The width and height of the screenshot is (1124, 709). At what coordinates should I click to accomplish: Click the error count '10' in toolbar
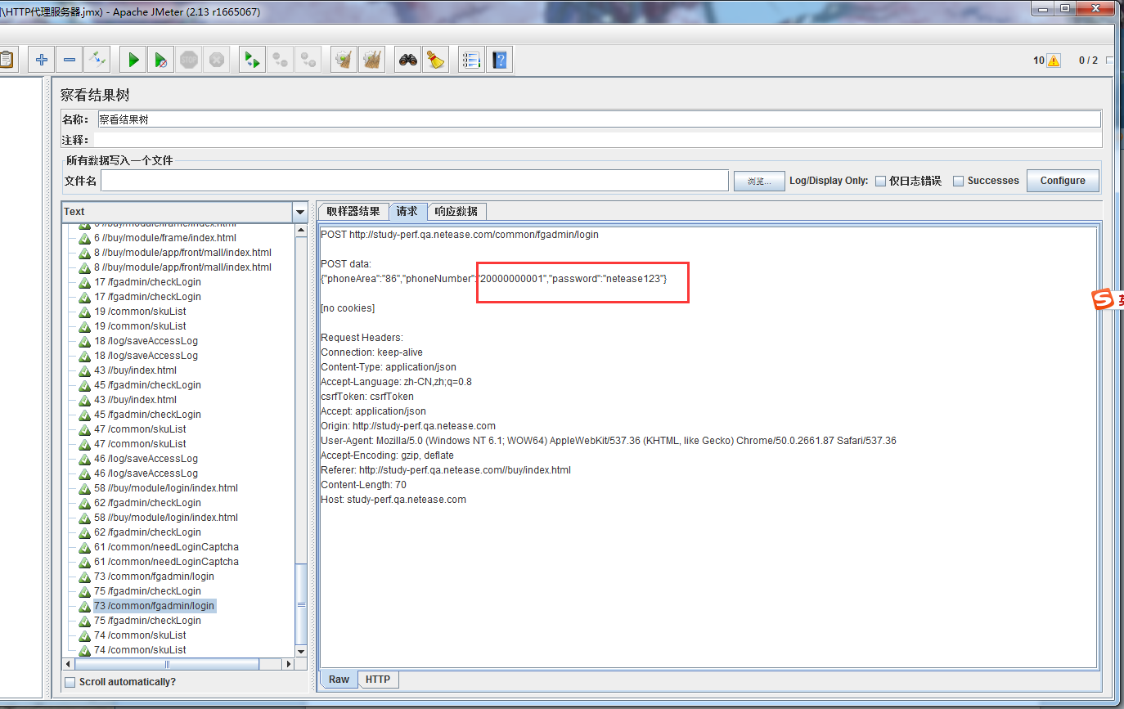1039,61
